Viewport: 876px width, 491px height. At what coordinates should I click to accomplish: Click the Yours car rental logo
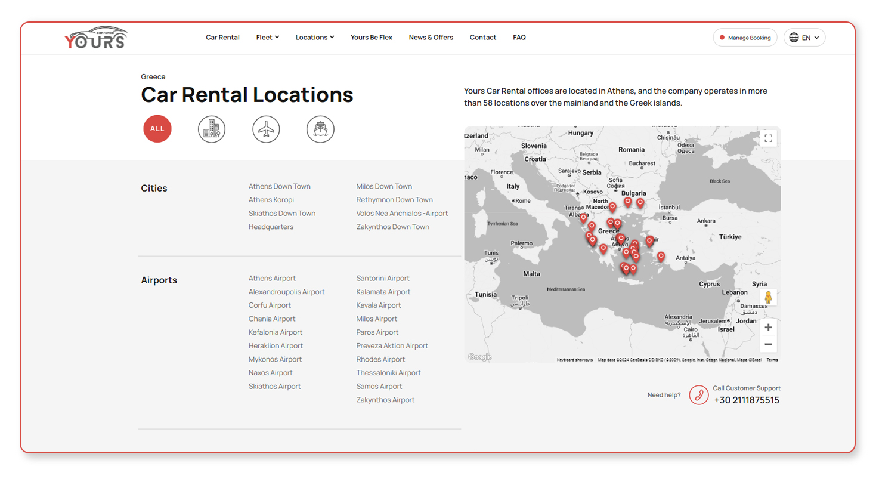pyautogui.click(x=96, y=38)
